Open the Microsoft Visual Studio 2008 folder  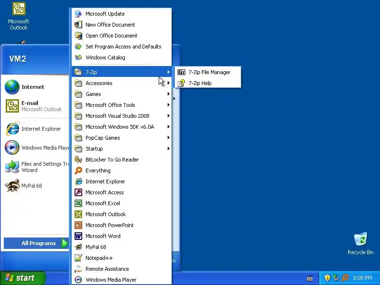coord(122,116)
